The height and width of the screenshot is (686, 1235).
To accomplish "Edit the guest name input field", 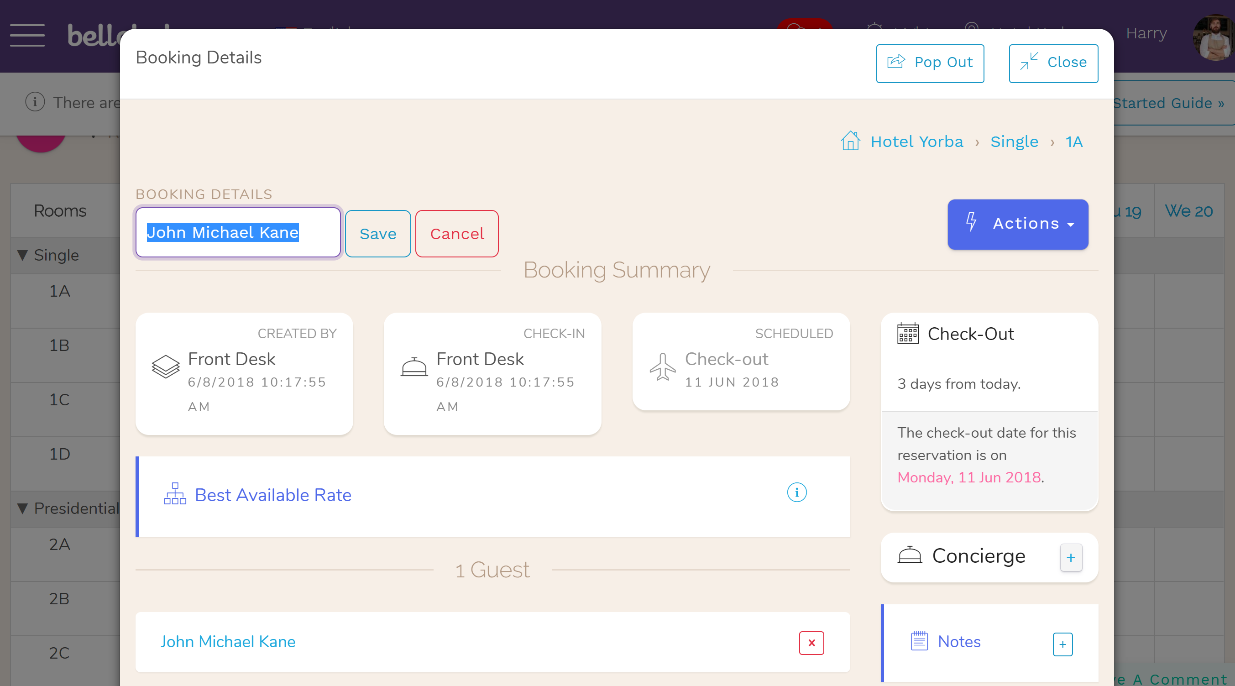I will click(238, 233).
